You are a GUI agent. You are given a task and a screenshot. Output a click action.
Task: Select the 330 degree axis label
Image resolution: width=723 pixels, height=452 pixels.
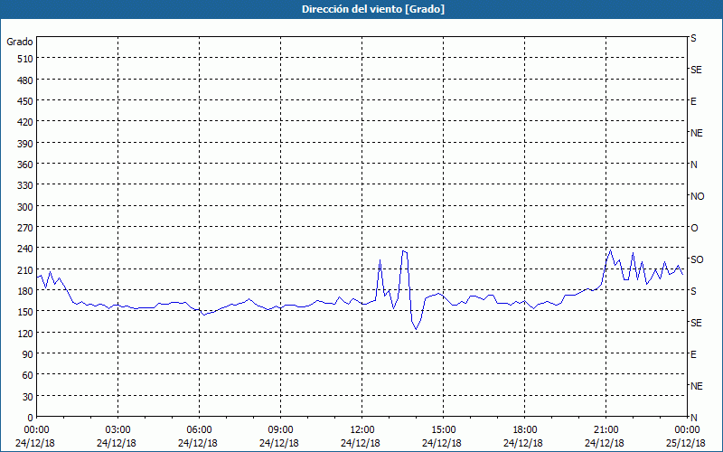pos(26,185)
